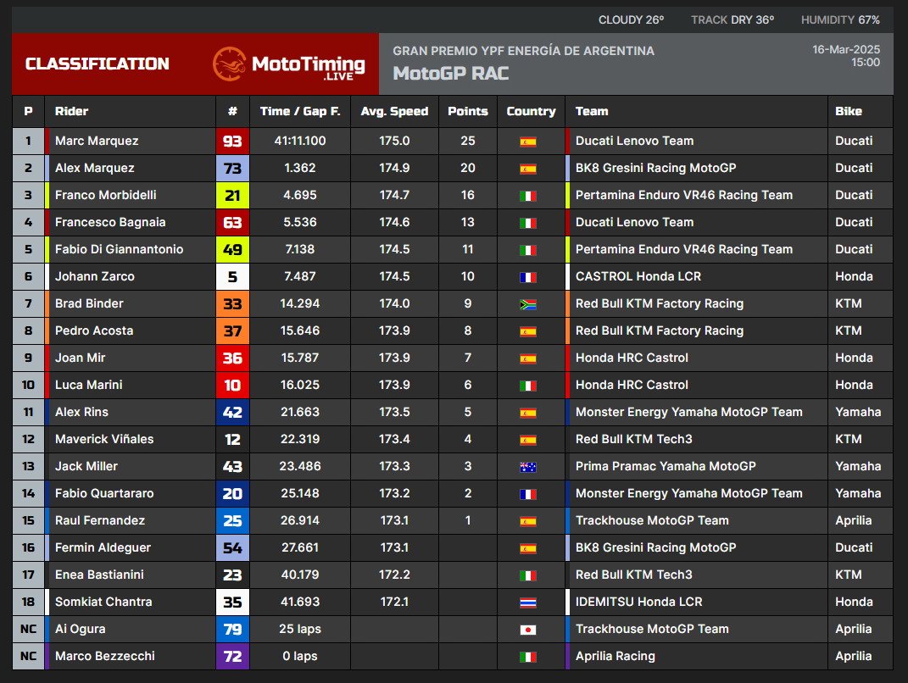Click position 18 cell
Viewport: 908px width, 683px height.
(28, 602)
